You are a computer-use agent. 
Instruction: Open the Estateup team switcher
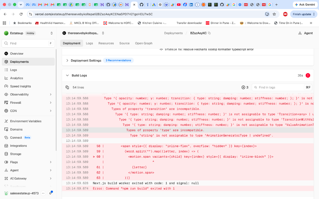51,33
